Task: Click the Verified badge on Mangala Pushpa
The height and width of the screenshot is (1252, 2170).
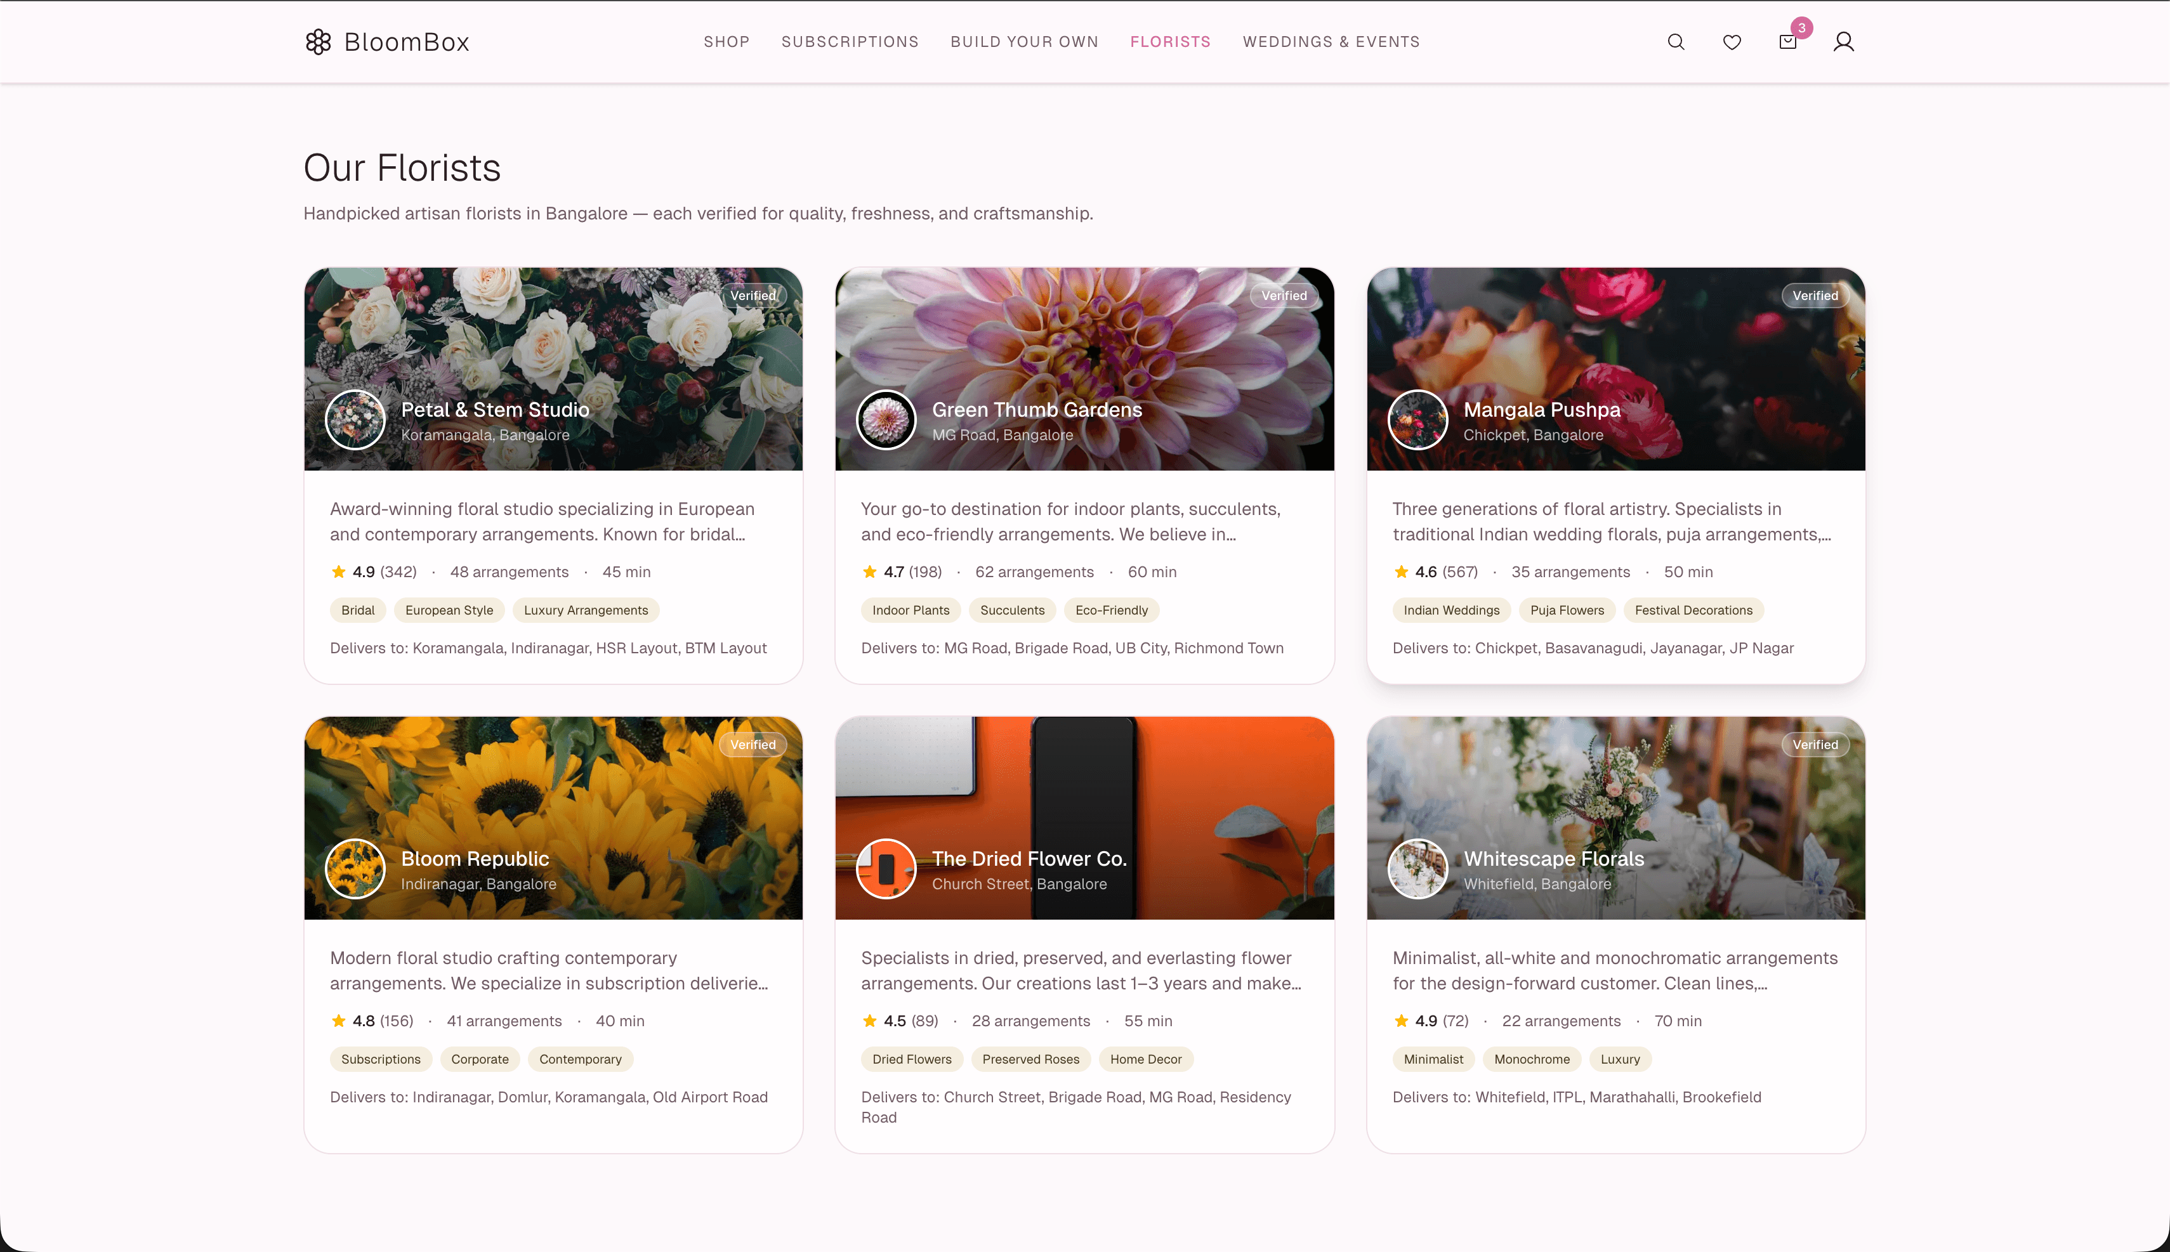Action: pyautogui.click(x=1816, y=295)
